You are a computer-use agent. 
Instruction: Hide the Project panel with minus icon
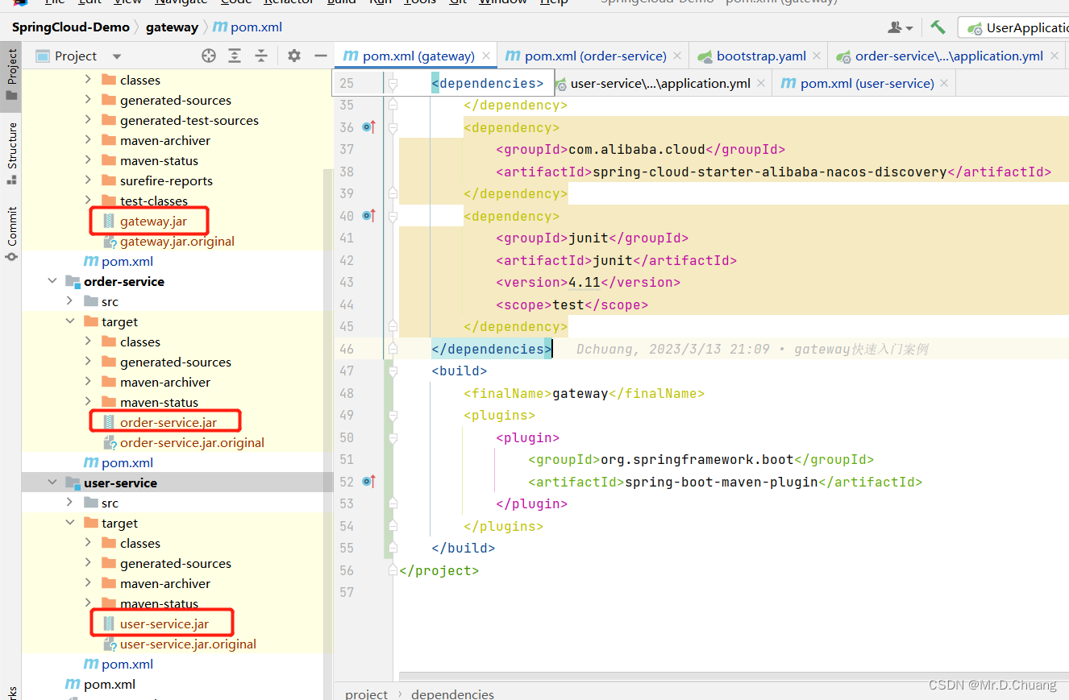(320, 56)
